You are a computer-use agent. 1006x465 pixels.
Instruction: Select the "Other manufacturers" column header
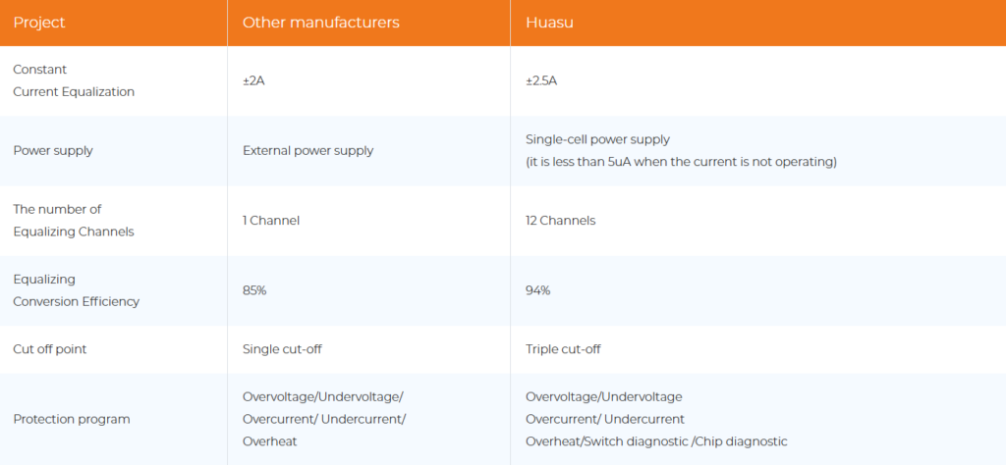[321, 23]
